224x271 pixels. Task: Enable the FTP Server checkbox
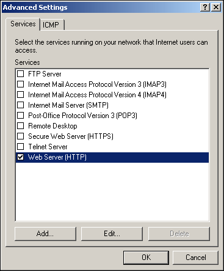[x=20, y=73]
